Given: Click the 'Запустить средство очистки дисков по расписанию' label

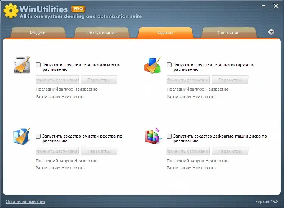Looking at the screenshot, I should click(x=81, y=67).
